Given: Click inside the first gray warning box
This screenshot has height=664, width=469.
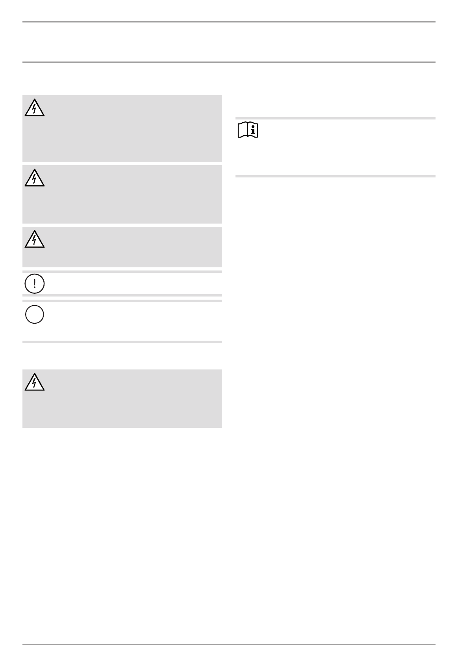Looking at the screenshot, I should [x=130, y=130].
